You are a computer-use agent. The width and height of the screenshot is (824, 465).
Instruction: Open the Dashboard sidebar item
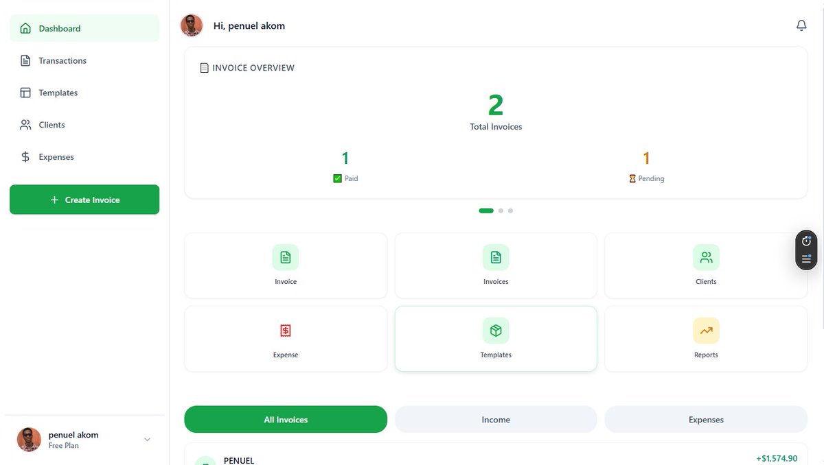[84, 28]
